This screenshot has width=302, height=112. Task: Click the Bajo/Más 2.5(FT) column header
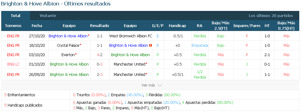tap(221, 26)
